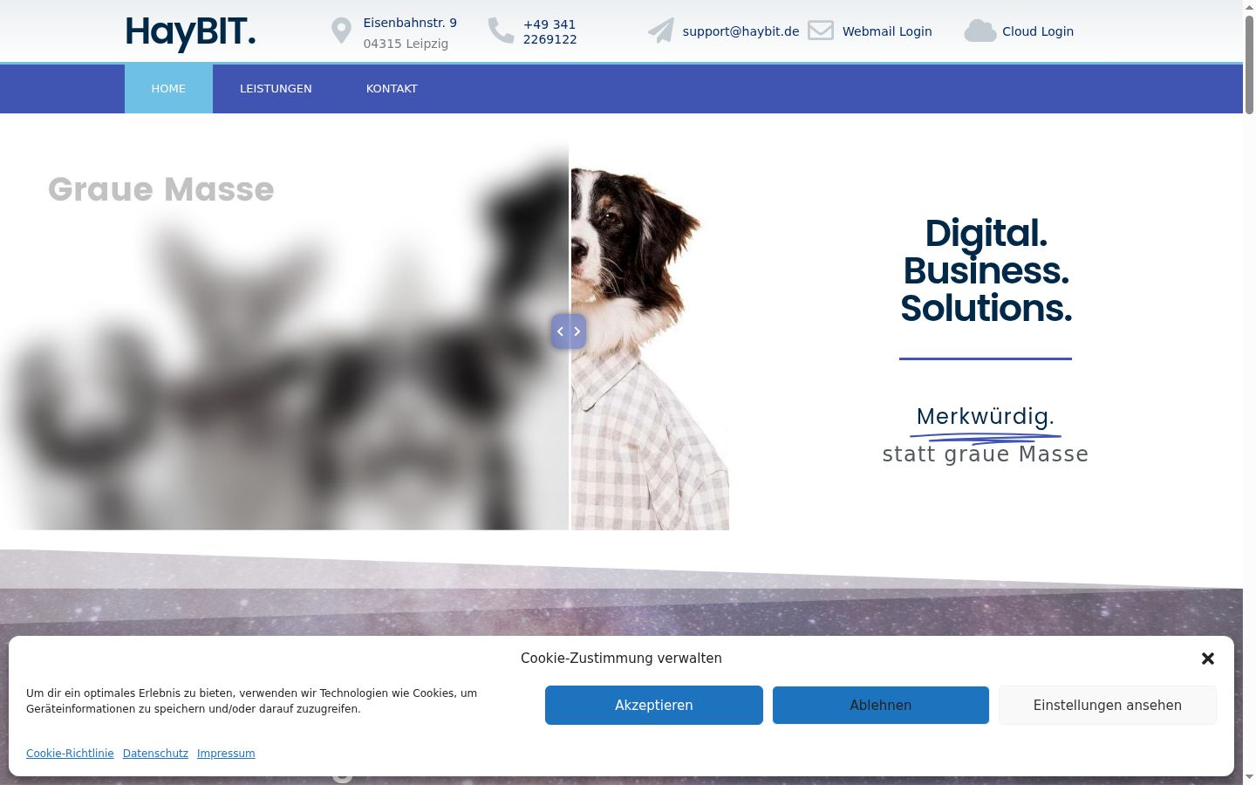Accept cookies with the Akzeptieren button
This screenshot has width=1256, height=785.
pos(654,705)
